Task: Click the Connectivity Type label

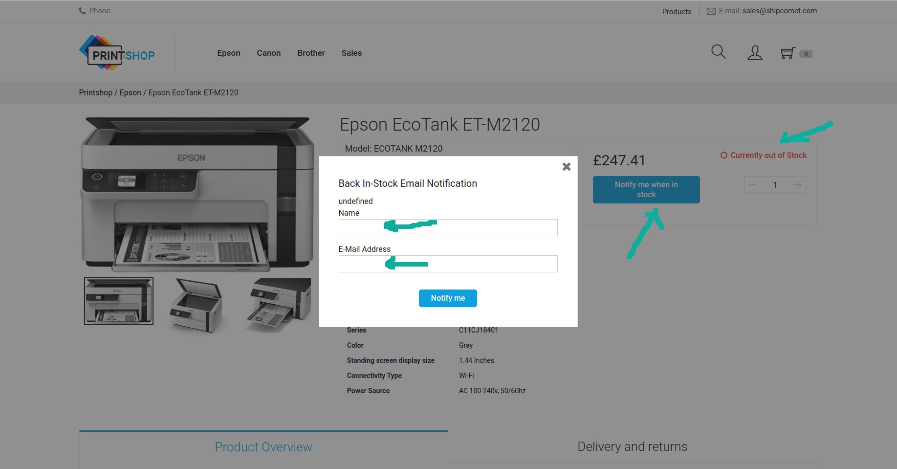Action: tap(374, 376)
